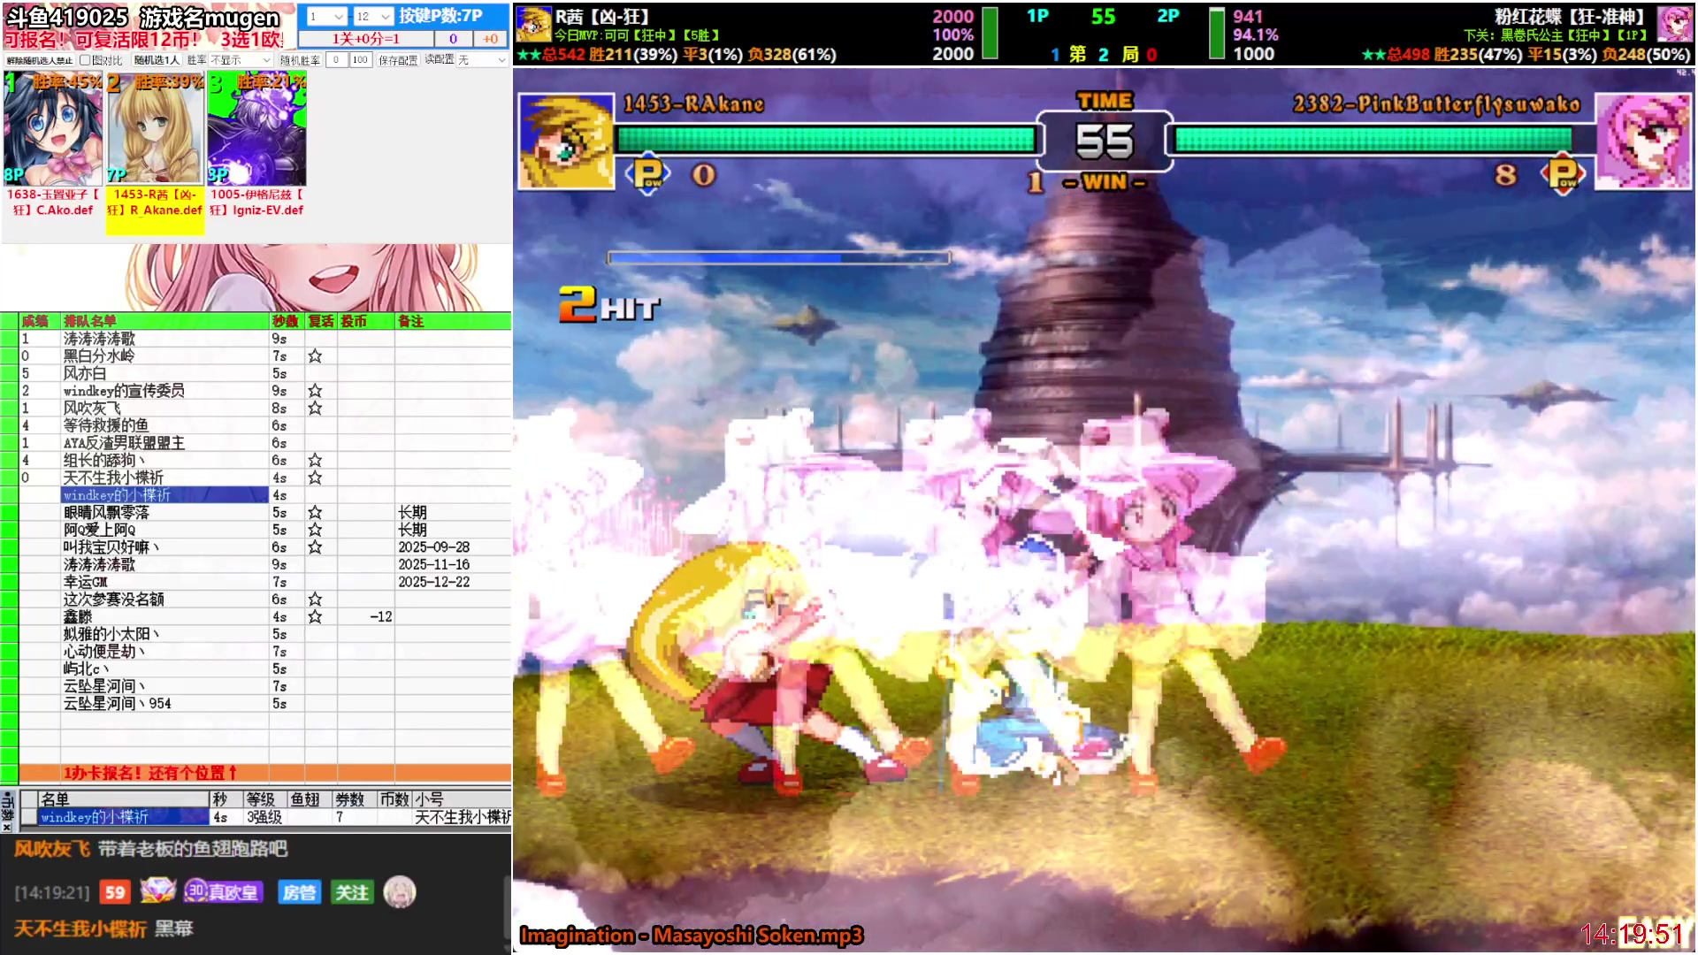1698x955 pixels.
Task: Click the star in the 这次参赛没名额 row
Action: (315, 600)
